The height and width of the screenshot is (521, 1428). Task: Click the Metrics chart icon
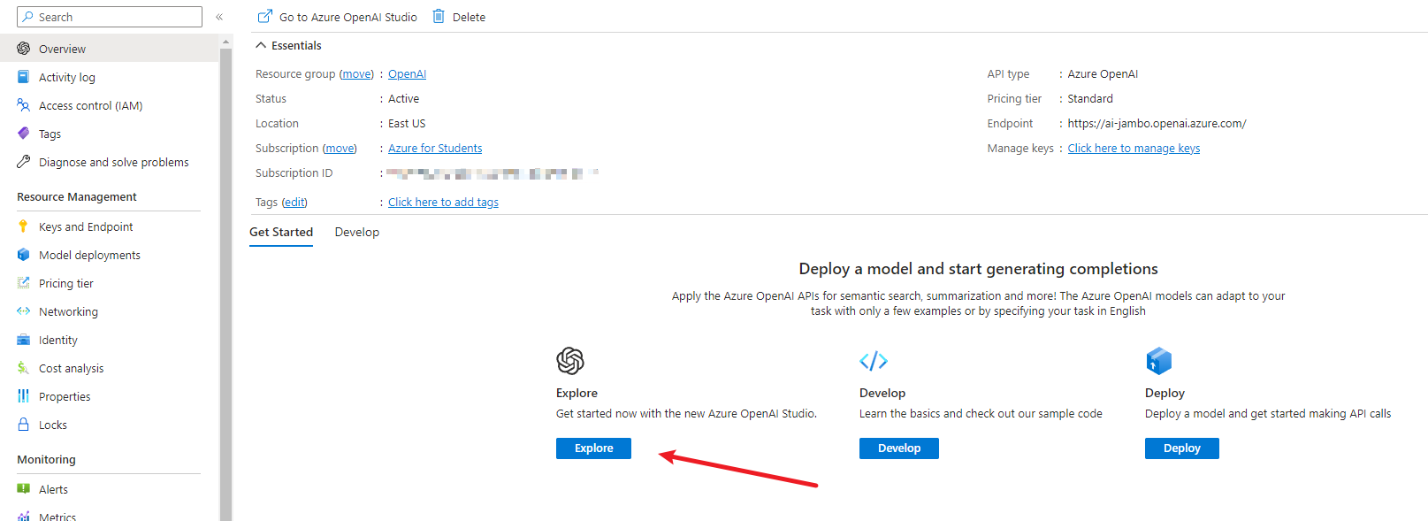tap(24, 517)
